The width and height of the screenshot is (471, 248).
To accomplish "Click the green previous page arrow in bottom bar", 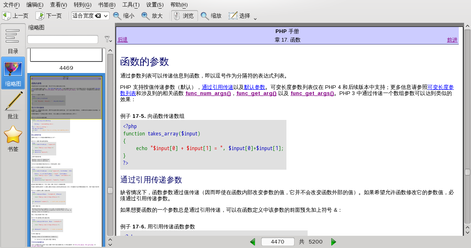I will click(x=253, y=242).
